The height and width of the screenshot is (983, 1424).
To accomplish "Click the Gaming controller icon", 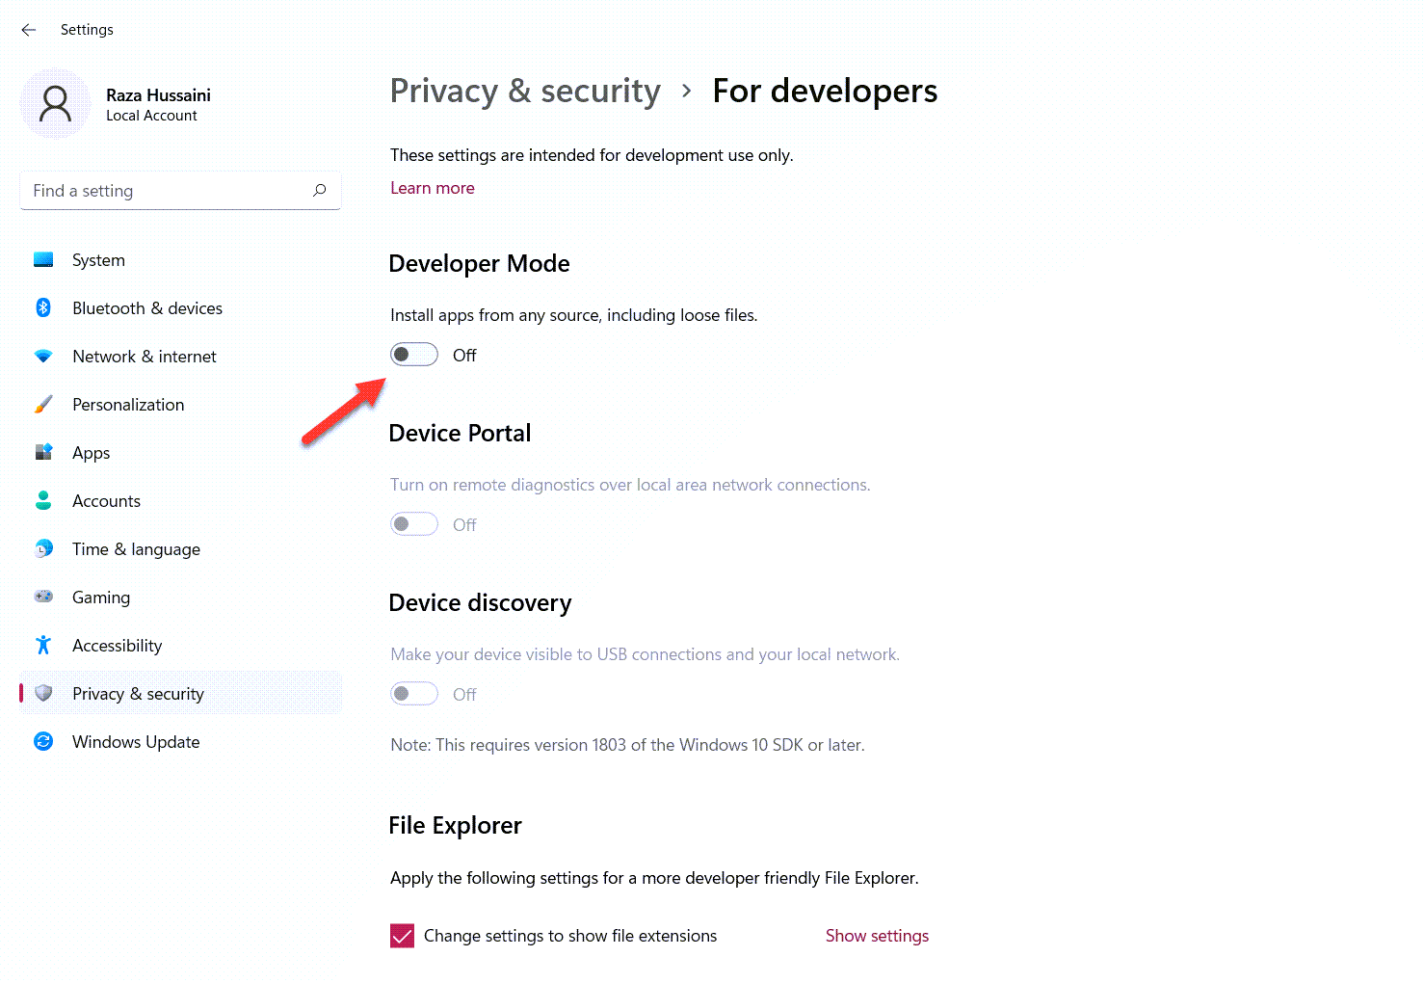I will point(43,598).
